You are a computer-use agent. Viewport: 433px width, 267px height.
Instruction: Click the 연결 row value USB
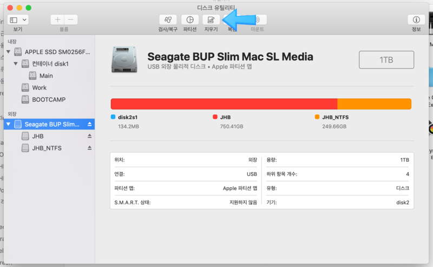pyautogui.click(x=252, y=174)
